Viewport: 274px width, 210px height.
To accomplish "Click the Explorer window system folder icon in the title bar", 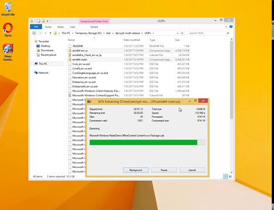I will [x=32, y=21].
